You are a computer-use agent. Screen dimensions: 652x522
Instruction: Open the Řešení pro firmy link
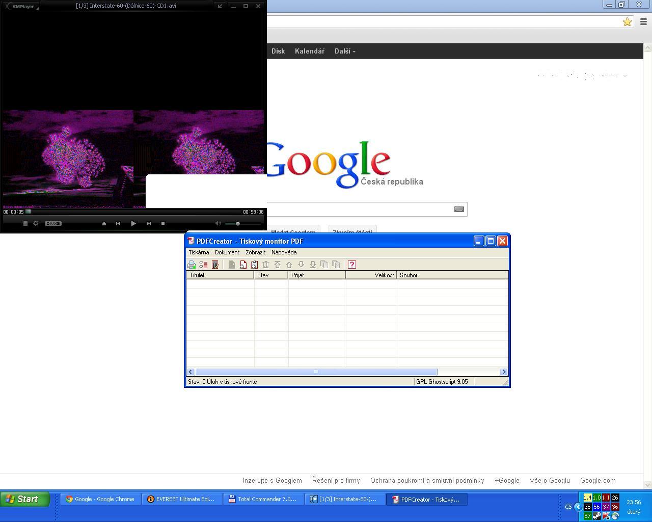tap(336, 480)
